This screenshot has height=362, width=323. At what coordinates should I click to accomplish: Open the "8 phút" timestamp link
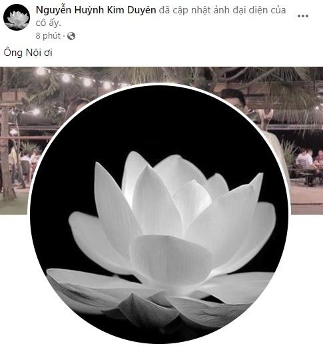coord(48,36)
